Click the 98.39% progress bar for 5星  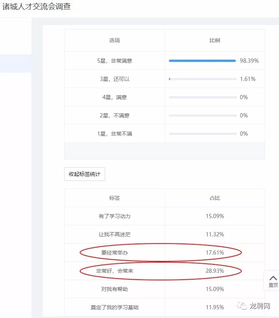[203, 61]
